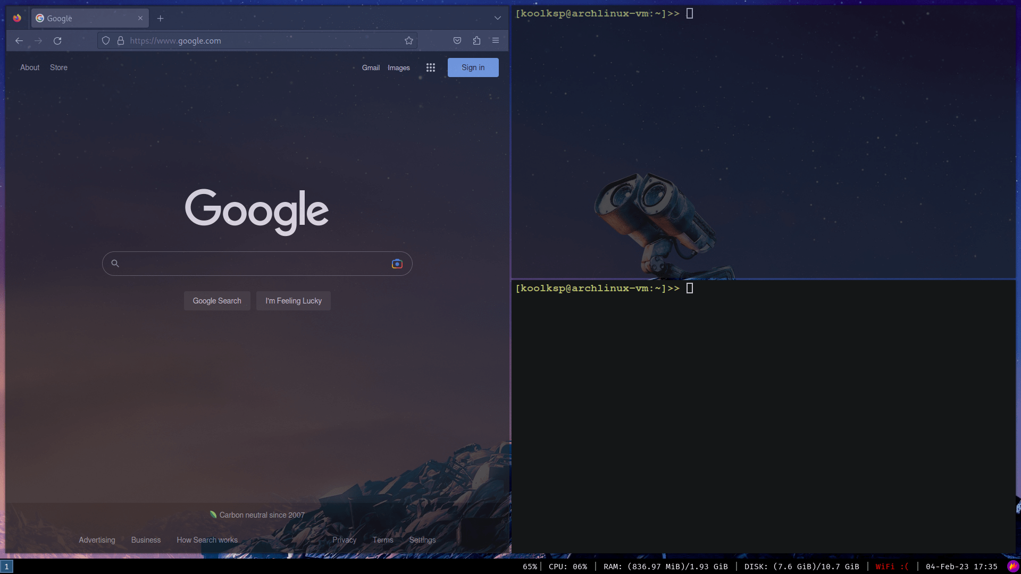Open the Google apps grid
Viewport: 1021px width, 574px height.
[430, 67]
